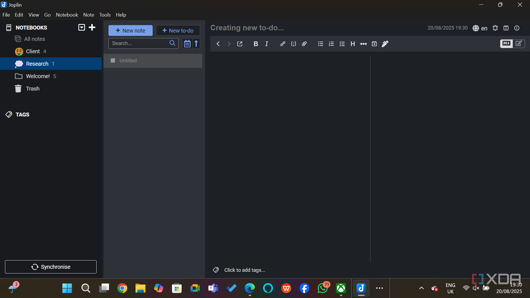Open the freehand drawing pen tool
Image resolution: width=530 pixels, height=298 pixels.
tap(385, 44)
